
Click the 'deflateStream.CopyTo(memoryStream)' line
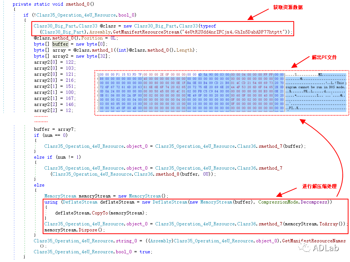coord(101,213)
